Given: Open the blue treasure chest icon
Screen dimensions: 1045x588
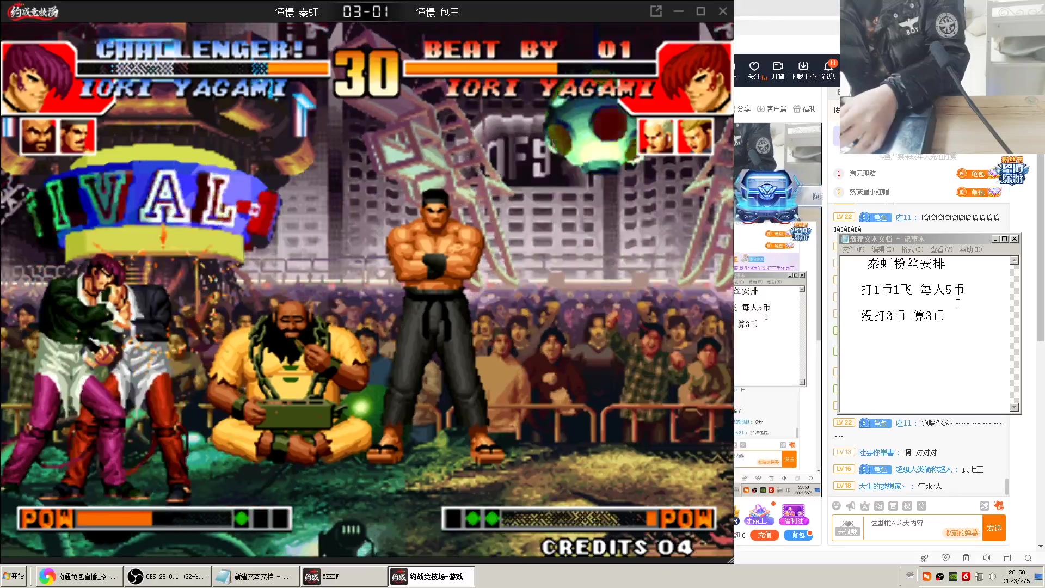Looking at the screenshot, I should click(x=767, y=195).
